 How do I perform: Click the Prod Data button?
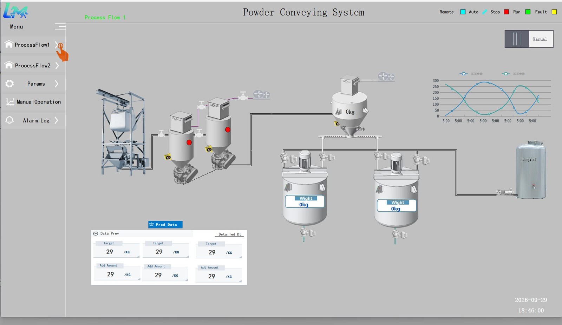(x=165, y=225)
